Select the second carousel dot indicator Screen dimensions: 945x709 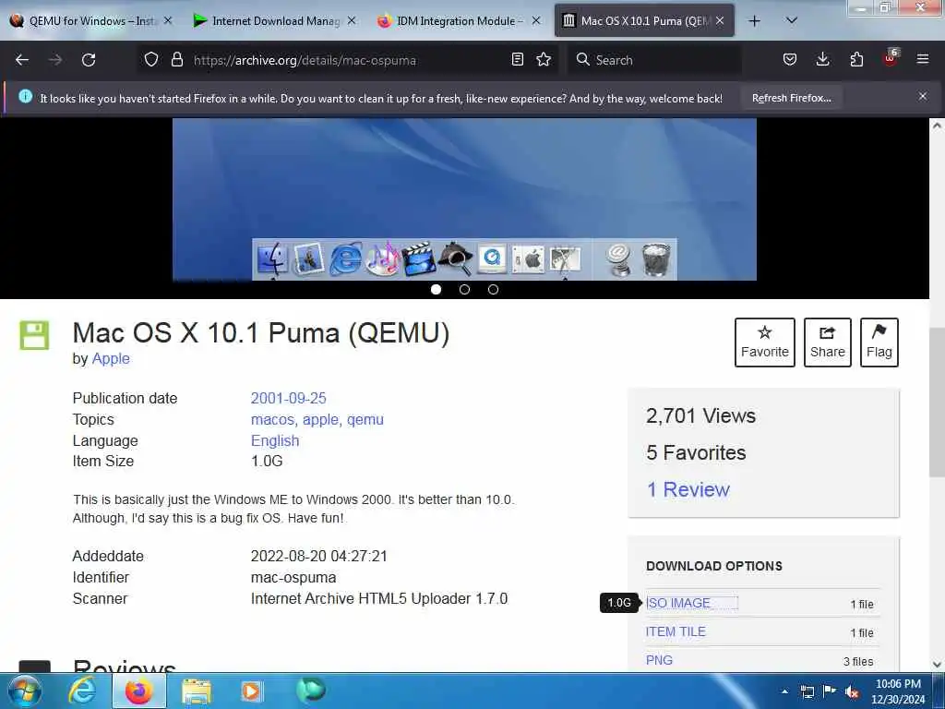click(465, 289)
